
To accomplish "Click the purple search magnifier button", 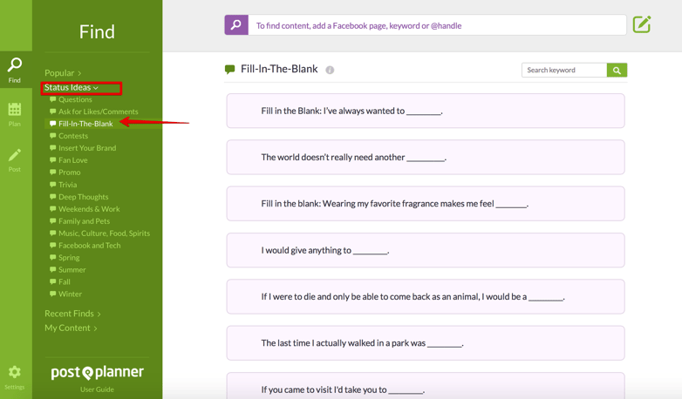I will [236, 24].
